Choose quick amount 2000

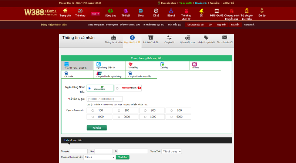click(119, 117)
